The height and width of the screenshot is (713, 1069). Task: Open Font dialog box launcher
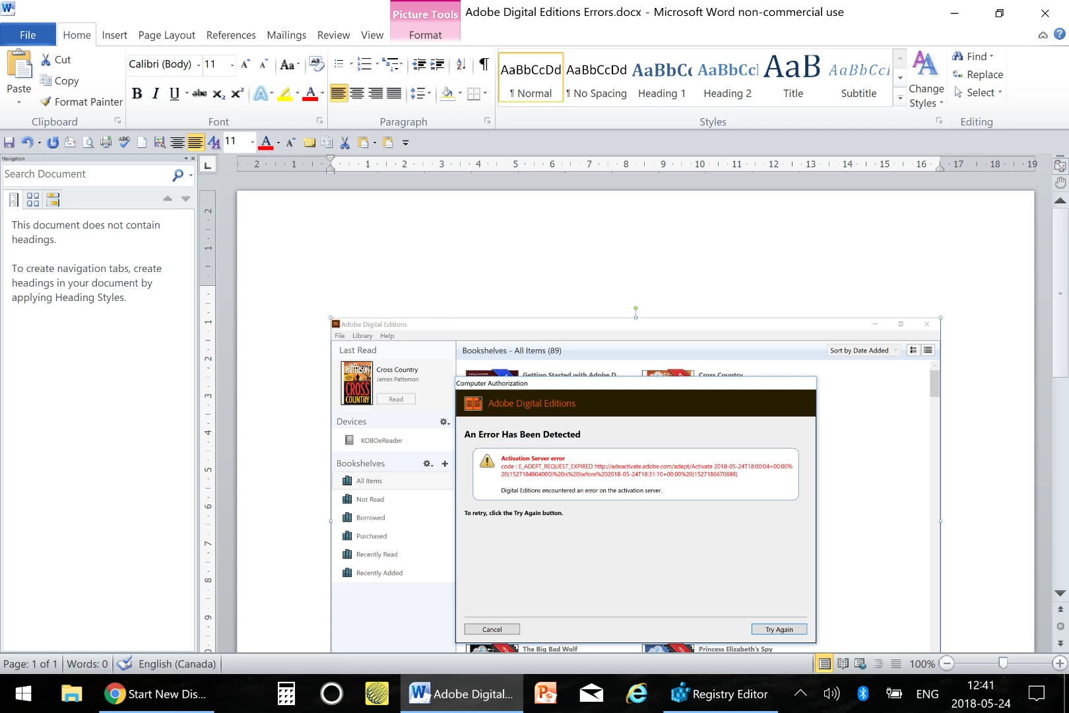[319, 121]
